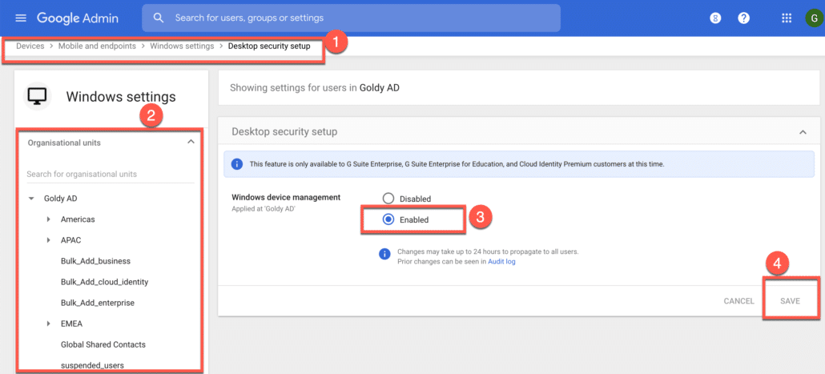Screen dimensions: 825x374
Task: Collapse the Goldy AD tree node
Action: tap(31, 199)
